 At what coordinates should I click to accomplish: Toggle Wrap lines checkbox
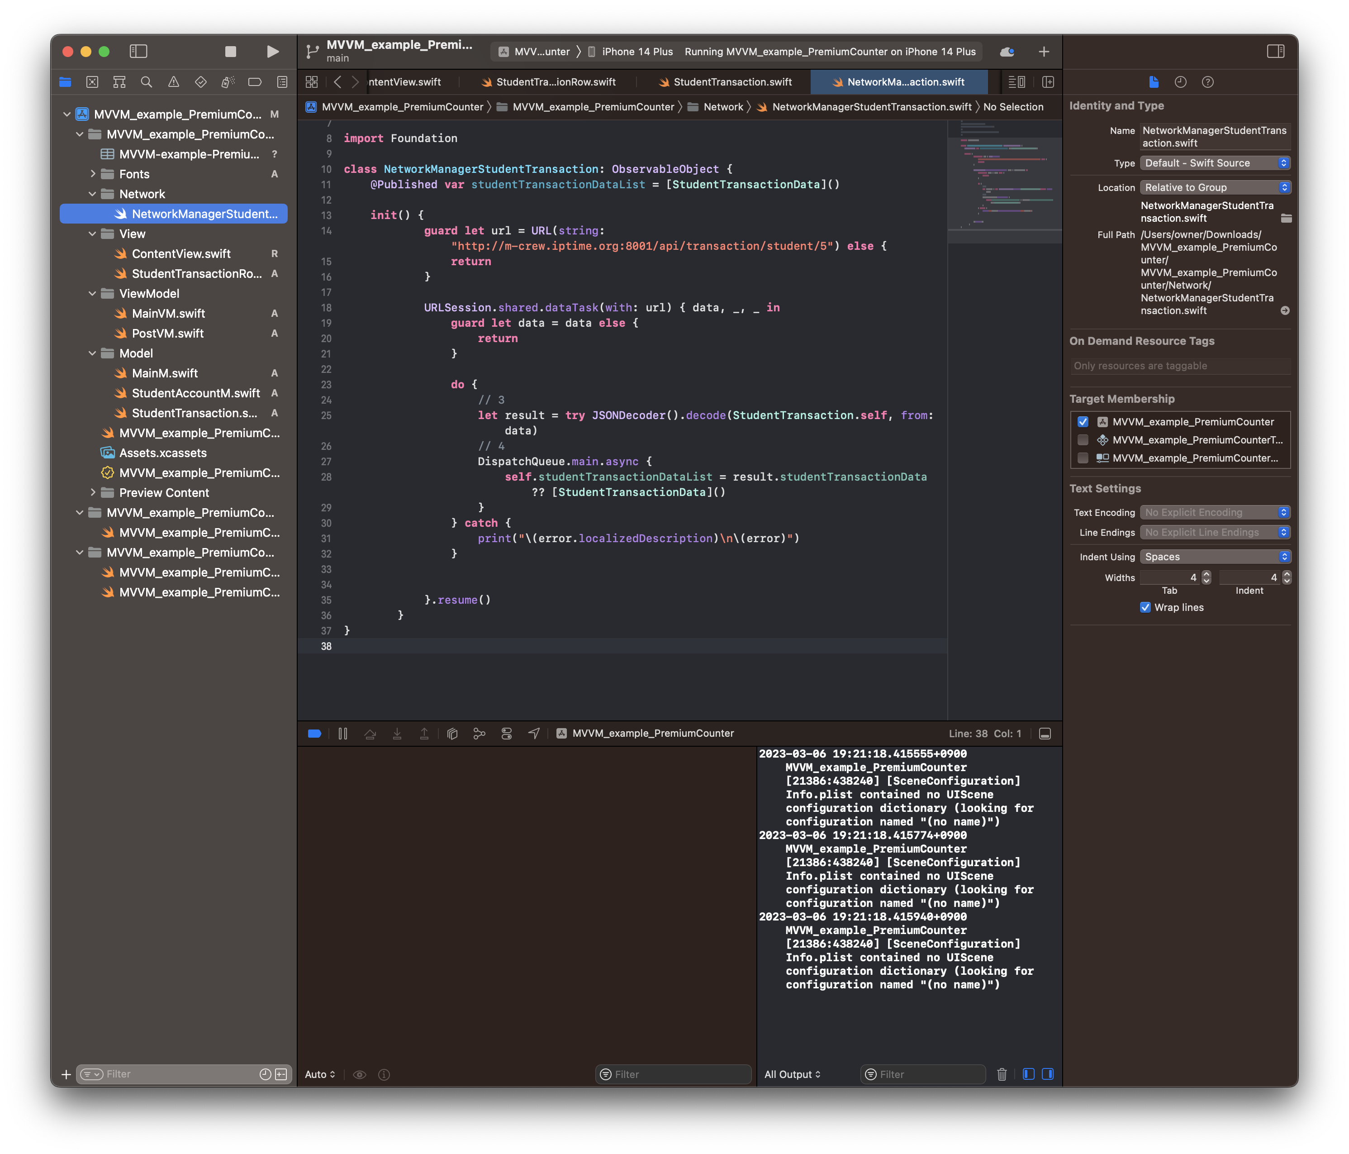pos(1145,608)
